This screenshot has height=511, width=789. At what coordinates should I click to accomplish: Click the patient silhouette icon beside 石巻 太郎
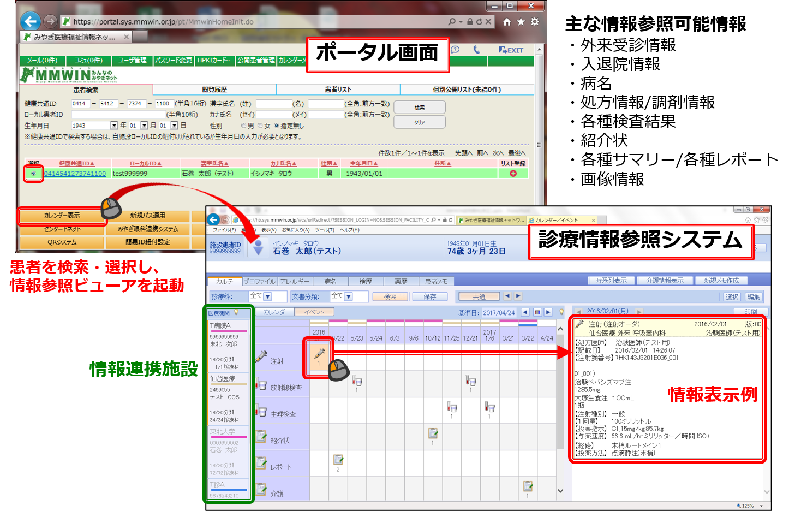(258, 247)
